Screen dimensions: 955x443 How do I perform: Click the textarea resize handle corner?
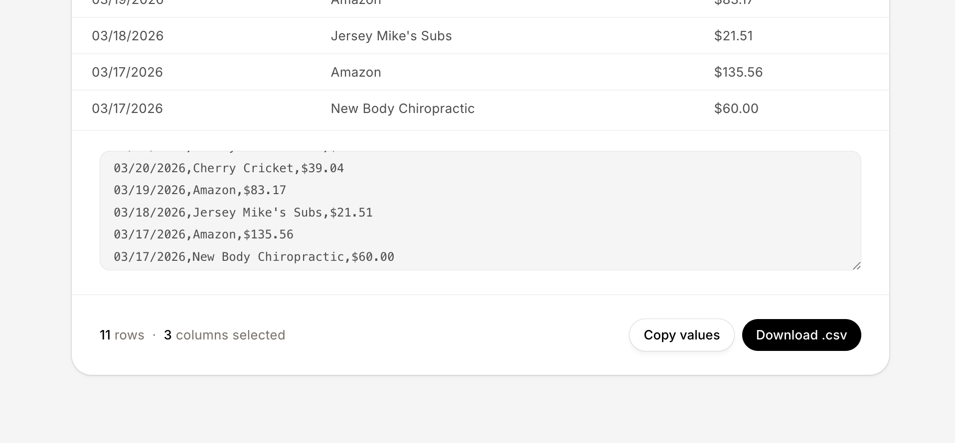[856, 266]
